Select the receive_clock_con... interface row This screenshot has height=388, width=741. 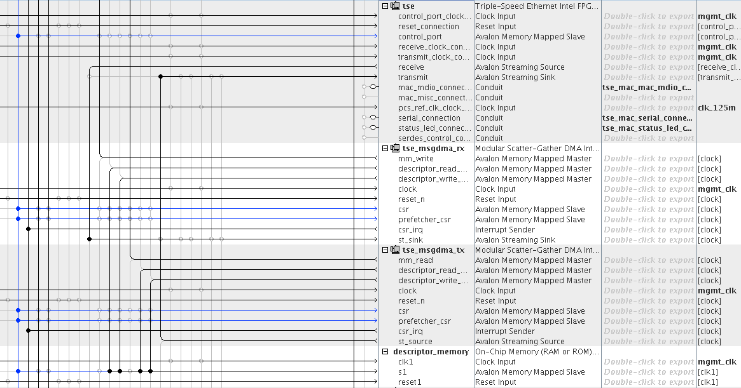tap(434, 47)
